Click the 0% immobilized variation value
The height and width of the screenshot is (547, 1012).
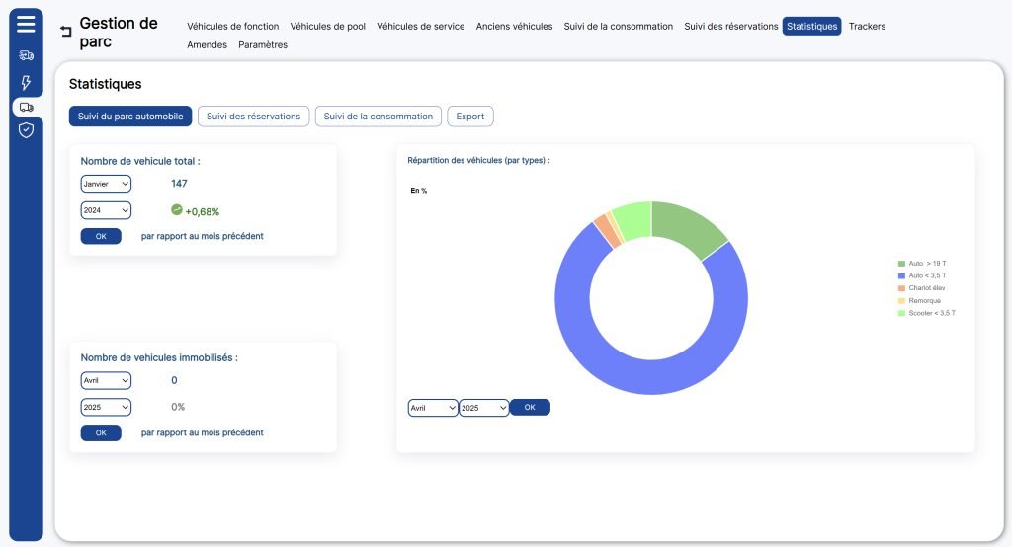click(178, 407)
